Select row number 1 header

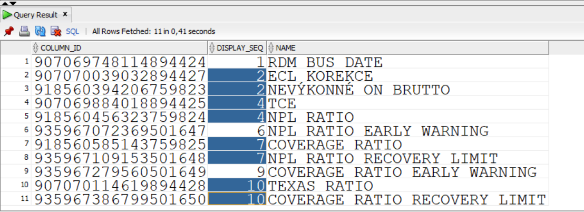(16, 62)
